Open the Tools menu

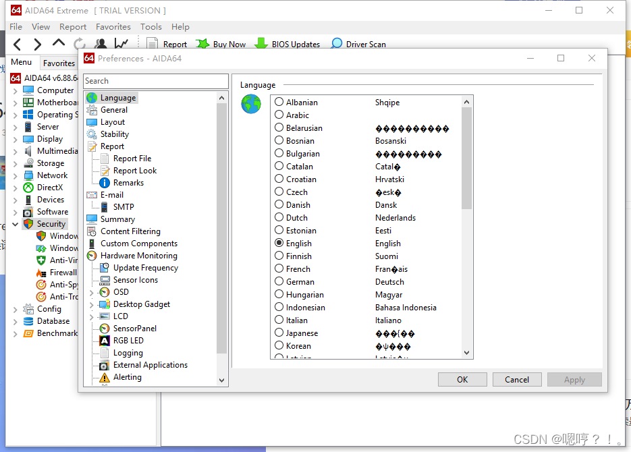tap(151, 26)
